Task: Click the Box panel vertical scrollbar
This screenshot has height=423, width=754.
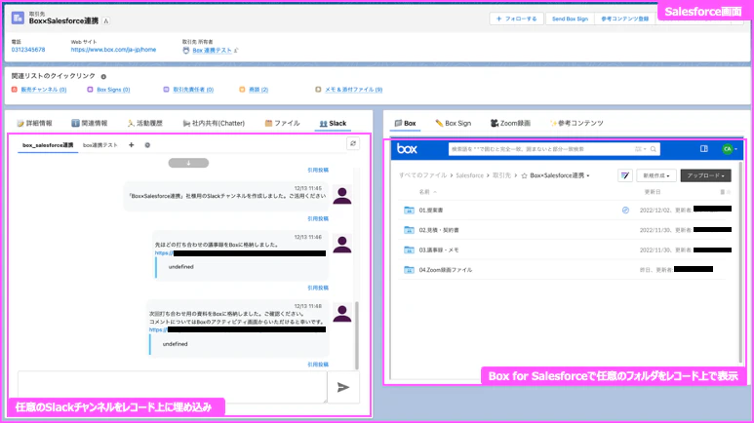Action: pos(740,262)
